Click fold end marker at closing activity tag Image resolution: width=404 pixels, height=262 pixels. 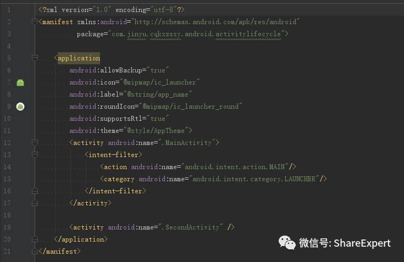(35, 203)
